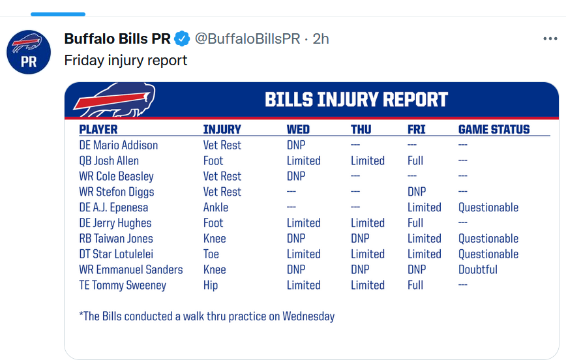This screenshot has height=362, width=566.
Task: Click TE Tommy Sweeney Hip entry
Action: click(211, 285)
